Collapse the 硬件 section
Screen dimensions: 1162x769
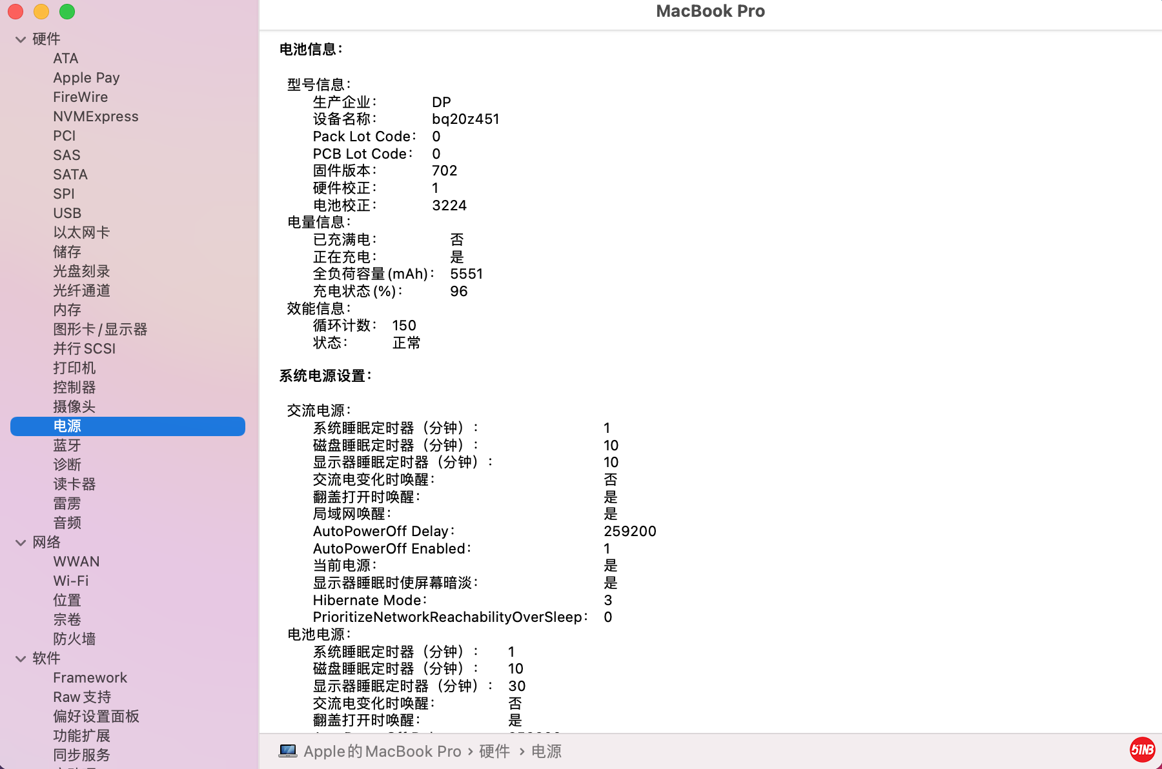20,39
